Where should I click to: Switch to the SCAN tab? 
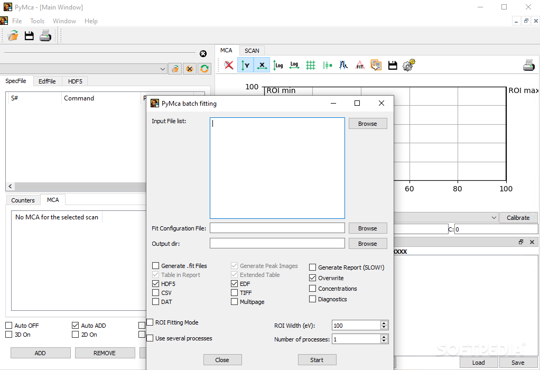point(252,51)
